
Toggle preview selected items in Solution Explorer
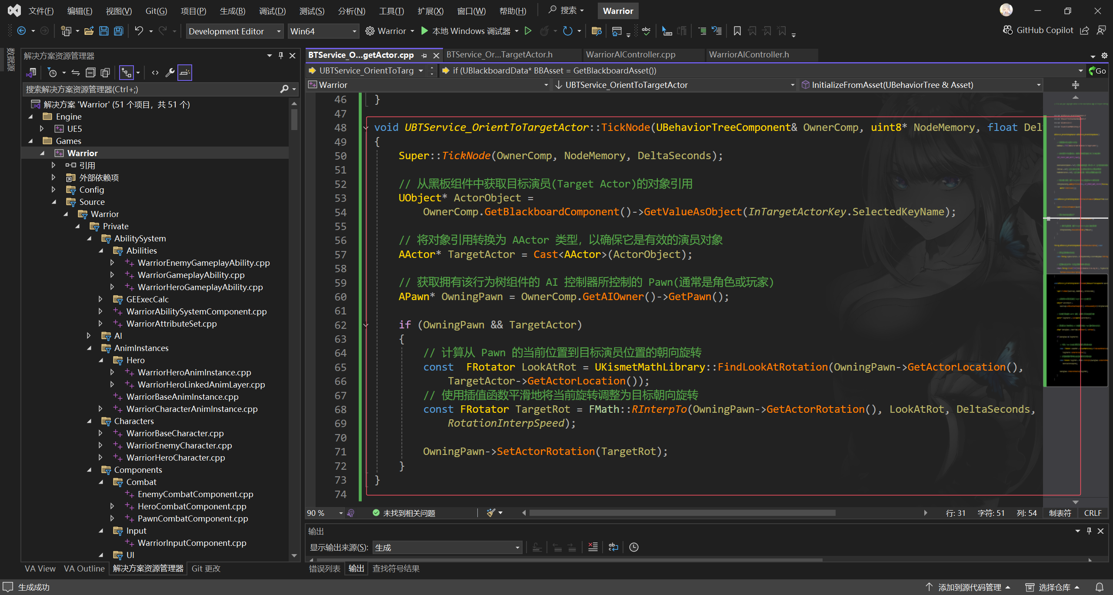coord(185,73)
